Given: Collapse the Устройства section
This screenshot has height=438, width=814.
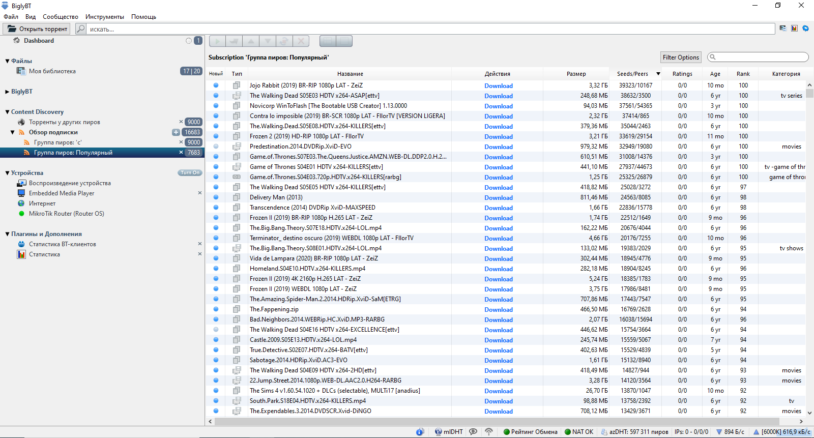Looking at the screenshot, I should (7, 173).
